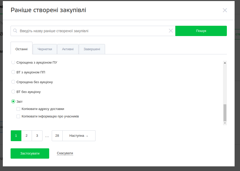Select the Звіт radio button

13,101
